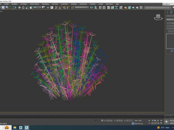Toggle the 3D Snaps button
The width and height of the screenshot is (174, 130).
tap(56, 8)
